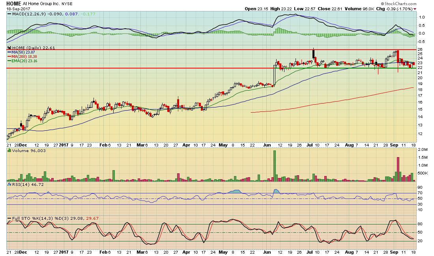434x256 pixels.
Task: Click the line icon before Full STO label
Action: pyautogui.click(x=9, y=218)
